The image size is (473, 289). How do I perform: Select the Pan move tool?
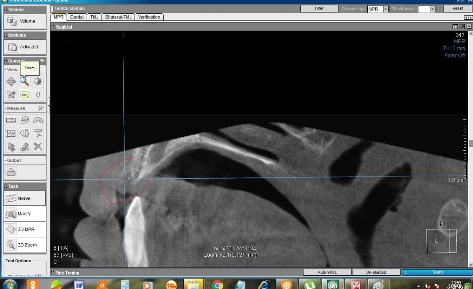[x=11, y=82]
